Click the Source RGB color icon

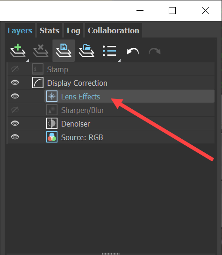[x=52, y=137]
